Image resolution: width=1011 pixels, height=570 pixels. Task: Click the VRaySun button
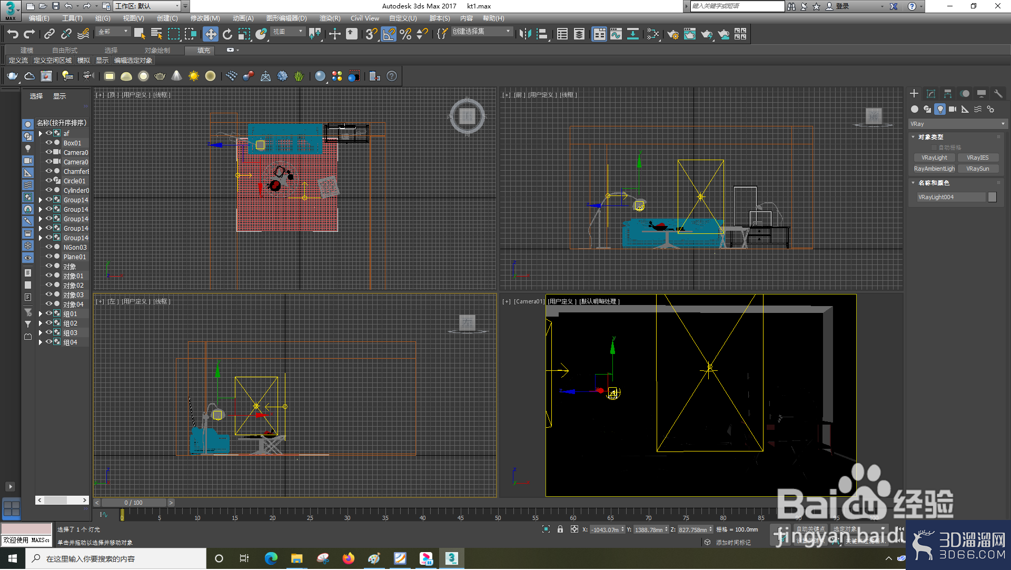(x=977, y=169)
